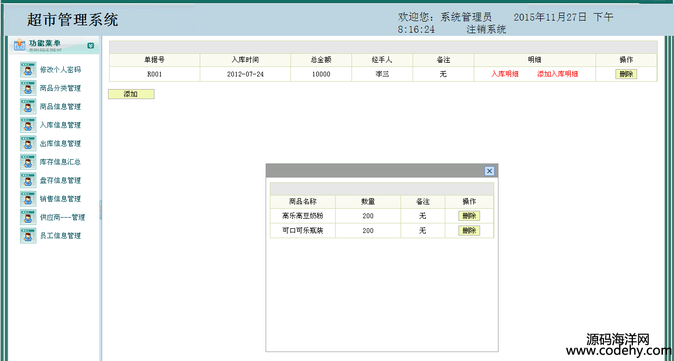This screenshot has width=674, height=361.
Task: Click the 注销系统 logout link
Action: click(486, 30)
